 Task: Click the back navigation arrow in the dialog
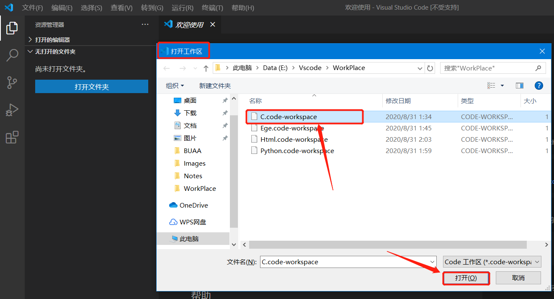pyautogui.click(x=167, y=68)
